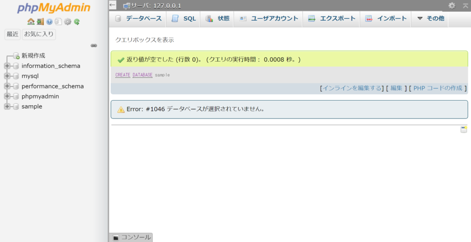Expand the mysql database node
Screen dimensions: 471x242
[x=7, y=76]
